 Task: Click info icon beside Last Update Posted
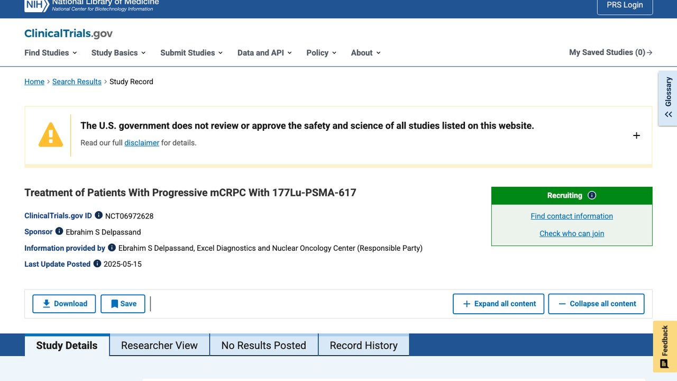pyautogui.click(x=97, y=263)
